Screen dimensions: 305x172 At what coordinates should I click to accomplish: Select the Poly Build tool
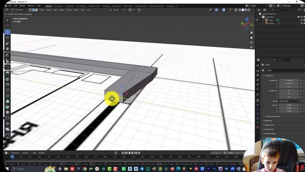tap(8, 101)
